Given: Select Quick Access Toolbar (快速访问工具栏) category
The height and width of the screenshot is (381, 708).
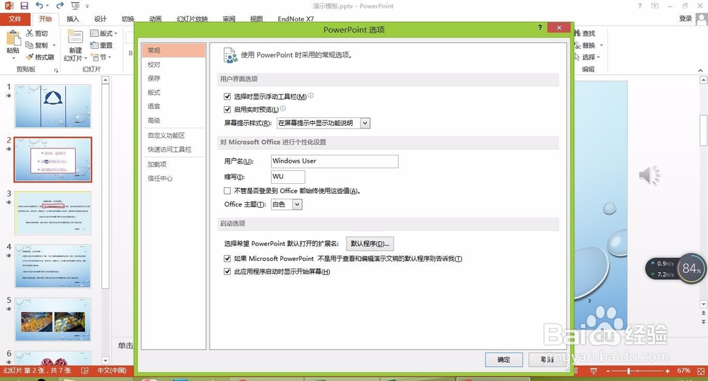Looking at the screenshot, I should pyautogui.click(x=174, y=149).
